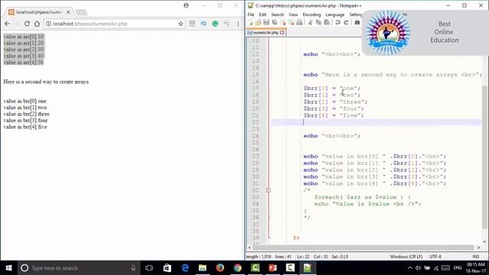Close the localhost Chrome tab
The height and width of the screenshot is (275, 489).
point(68,12)
